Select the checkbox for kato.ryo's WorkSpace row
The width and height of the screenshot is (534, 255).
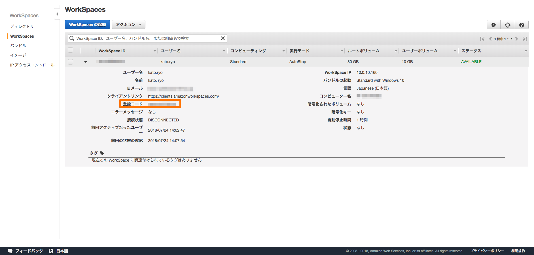[70, 61]
